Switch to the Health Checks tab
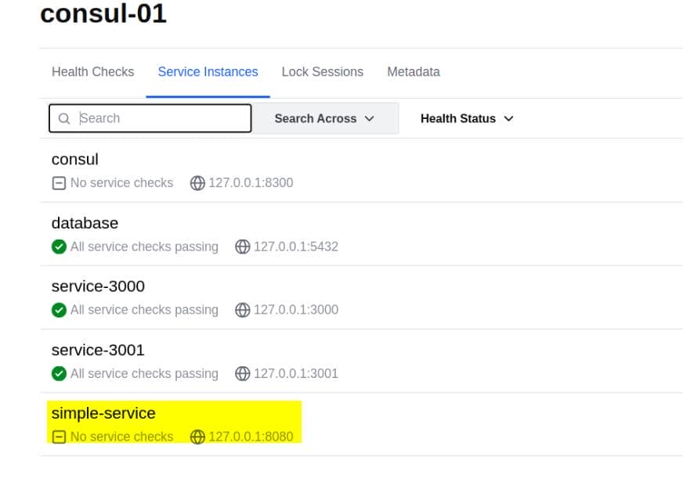The height and width of the screenshot is (486, 683). [92, 72]
